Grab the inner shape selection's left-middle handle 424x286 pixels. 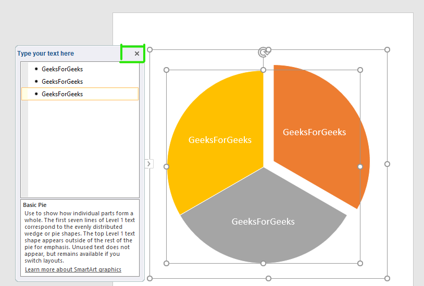(x=167, y=166)
